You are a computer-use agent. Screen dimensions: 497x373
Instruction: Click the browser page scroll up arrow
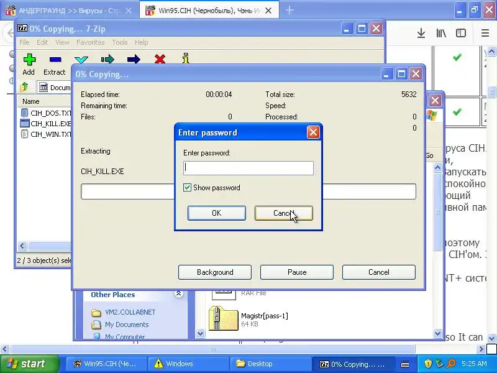tap(492, 52)
